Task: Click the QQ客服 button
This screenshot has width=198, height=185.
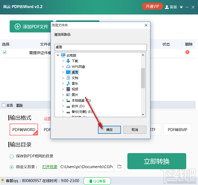Action: (97, 181)
